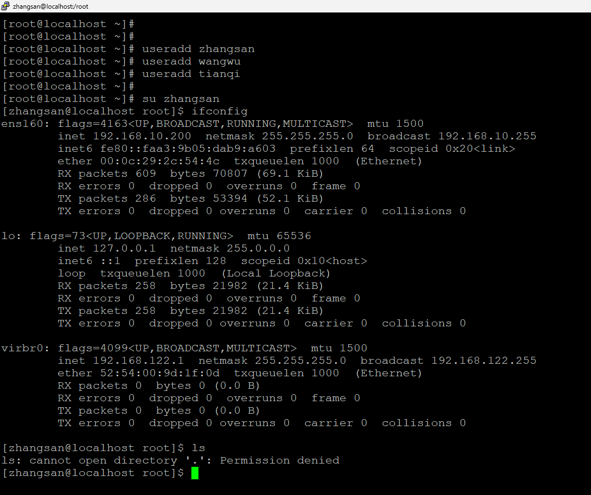
Task: Click the 'Permission denied' error message
Action: click(279, 460)
